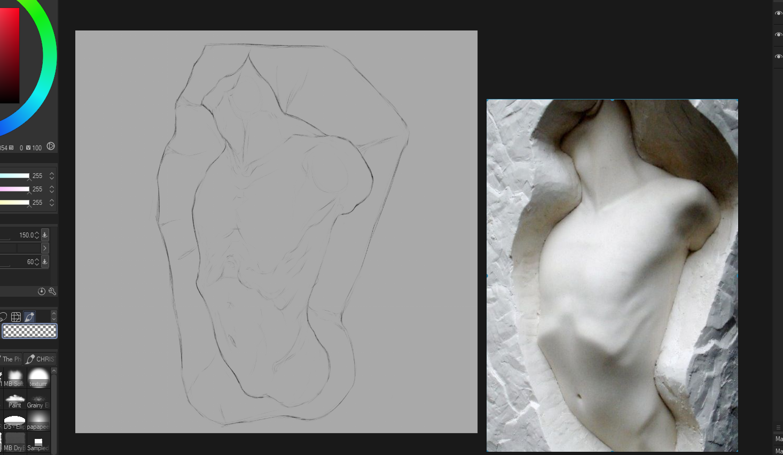Toggle visibility of the second layer eye
The image size is (783, 455).
778,35
